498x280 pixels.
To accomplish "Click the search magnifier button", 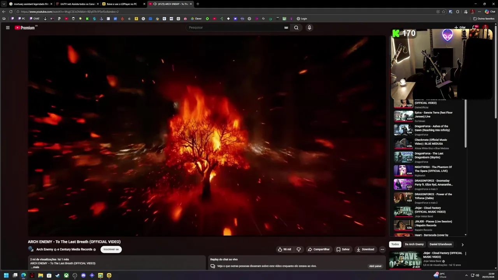I will (x=296, y=28).
